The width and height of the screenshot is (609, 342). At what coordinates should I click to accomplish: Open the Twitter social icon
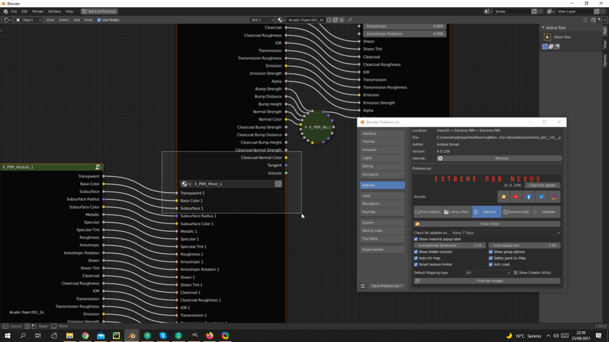pyautogui.click(x=541, y=197)
